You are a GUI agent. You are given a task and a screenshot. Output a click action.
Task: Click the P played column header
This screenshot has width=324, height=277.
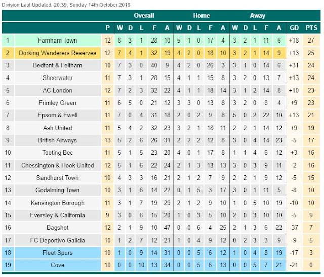pos(108,28)
